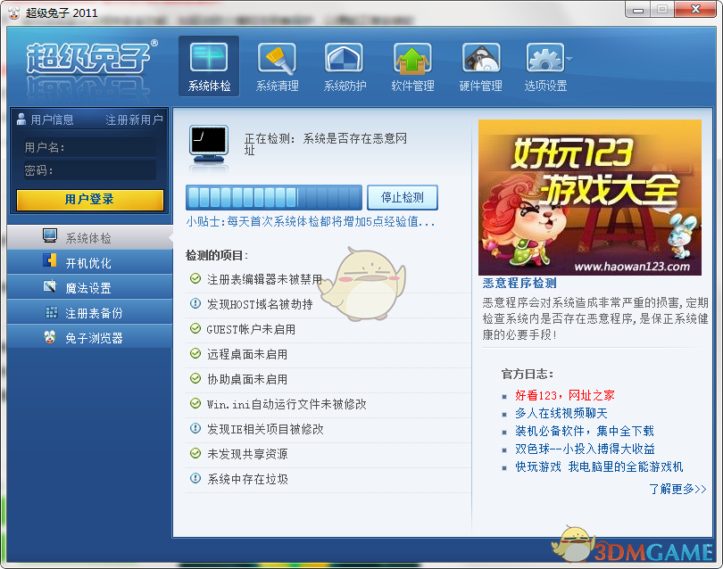Click the monitor icon beside 系统体检 sidebar

[50, 235]
